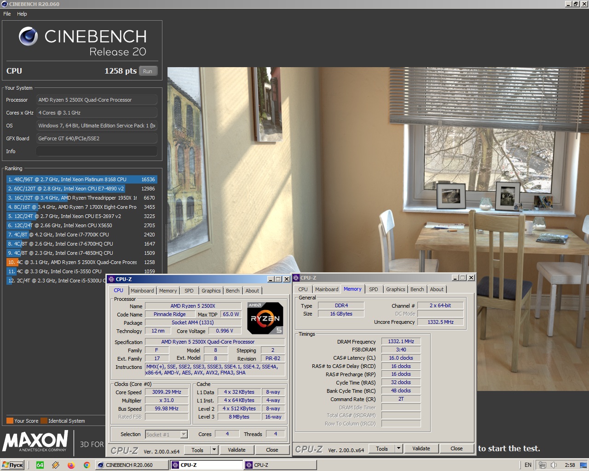Viewport: 589px width, 471px height.
Task: Click the Processor field showing AMD Ryzen 5 2500X
Action: click(97, 100)
